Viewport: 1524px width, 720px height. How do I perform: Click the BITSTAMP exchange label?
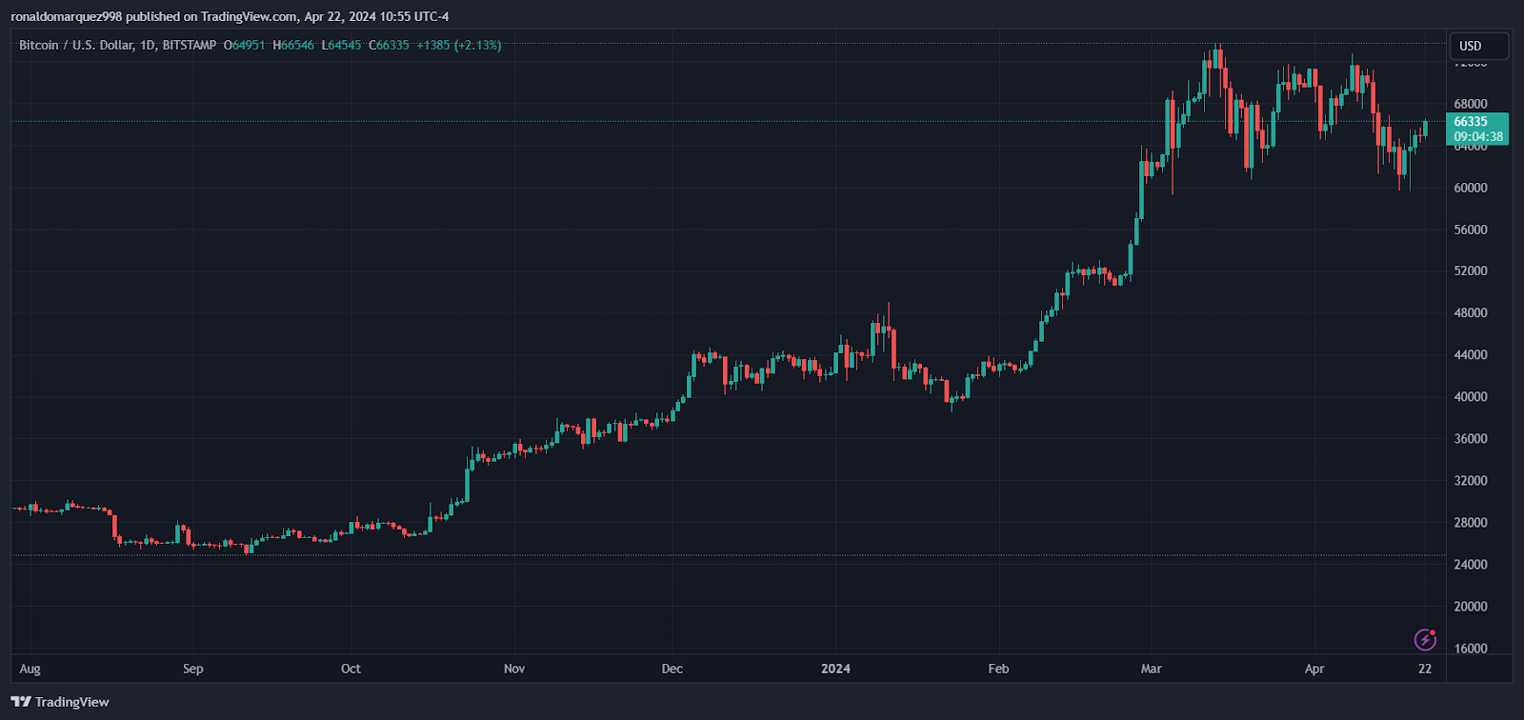pyautogui.click(x=190, y=45)
